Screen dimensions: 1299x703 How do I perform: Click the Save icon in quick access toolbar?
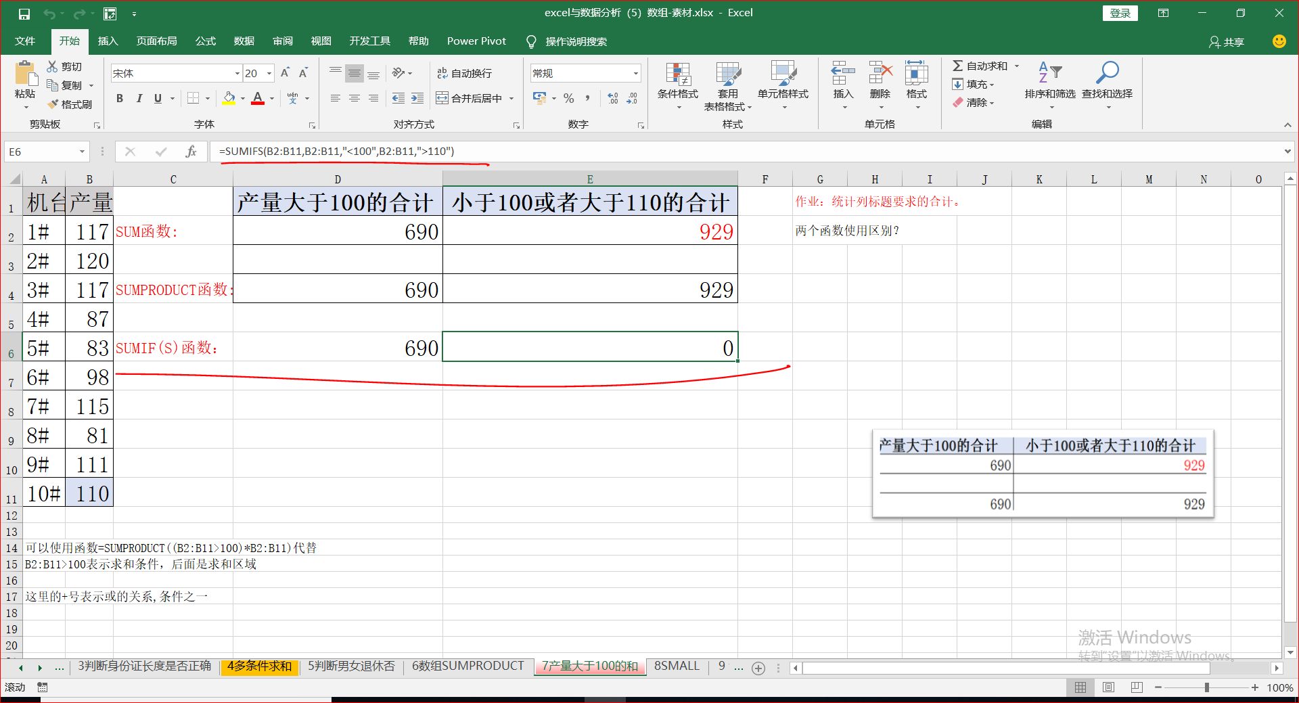(24, 14)
